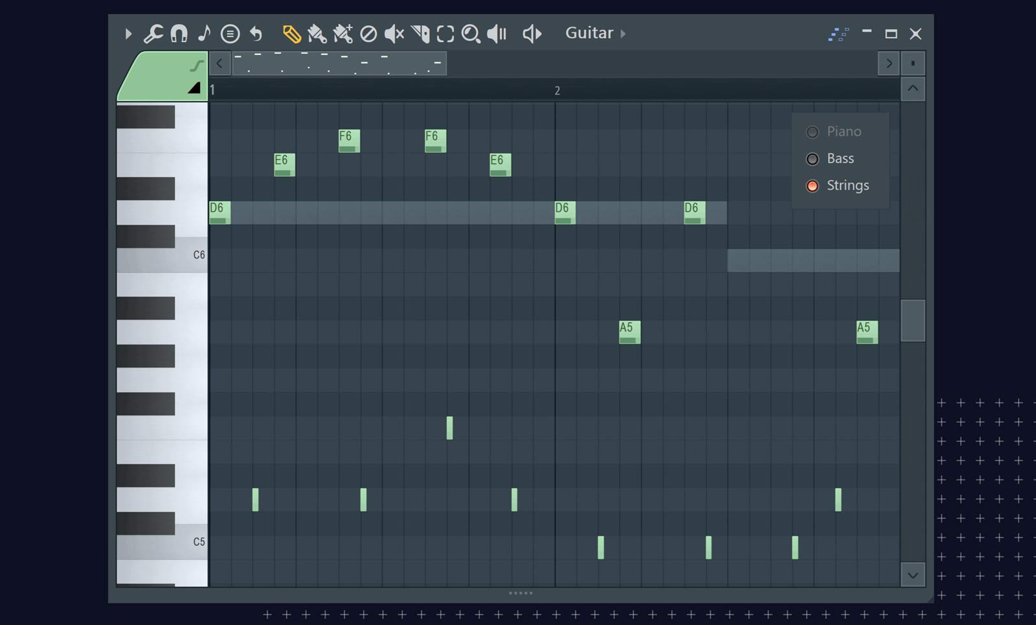Open the Stamp note icon
The image size is (1036, 625).
pos(205,34)
